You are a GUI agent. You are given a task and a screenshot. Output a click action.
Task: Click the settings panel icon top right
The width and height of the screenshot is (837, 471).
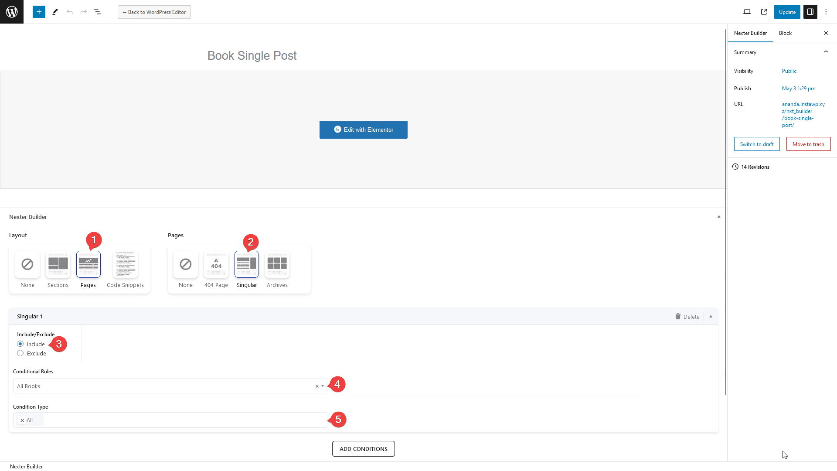(810, 11)
